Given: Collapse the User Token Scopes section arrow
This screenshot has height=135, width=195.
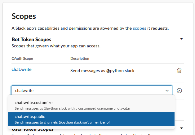Looking at the screenshot, I should pyautogui.click(x=182, y=128).
